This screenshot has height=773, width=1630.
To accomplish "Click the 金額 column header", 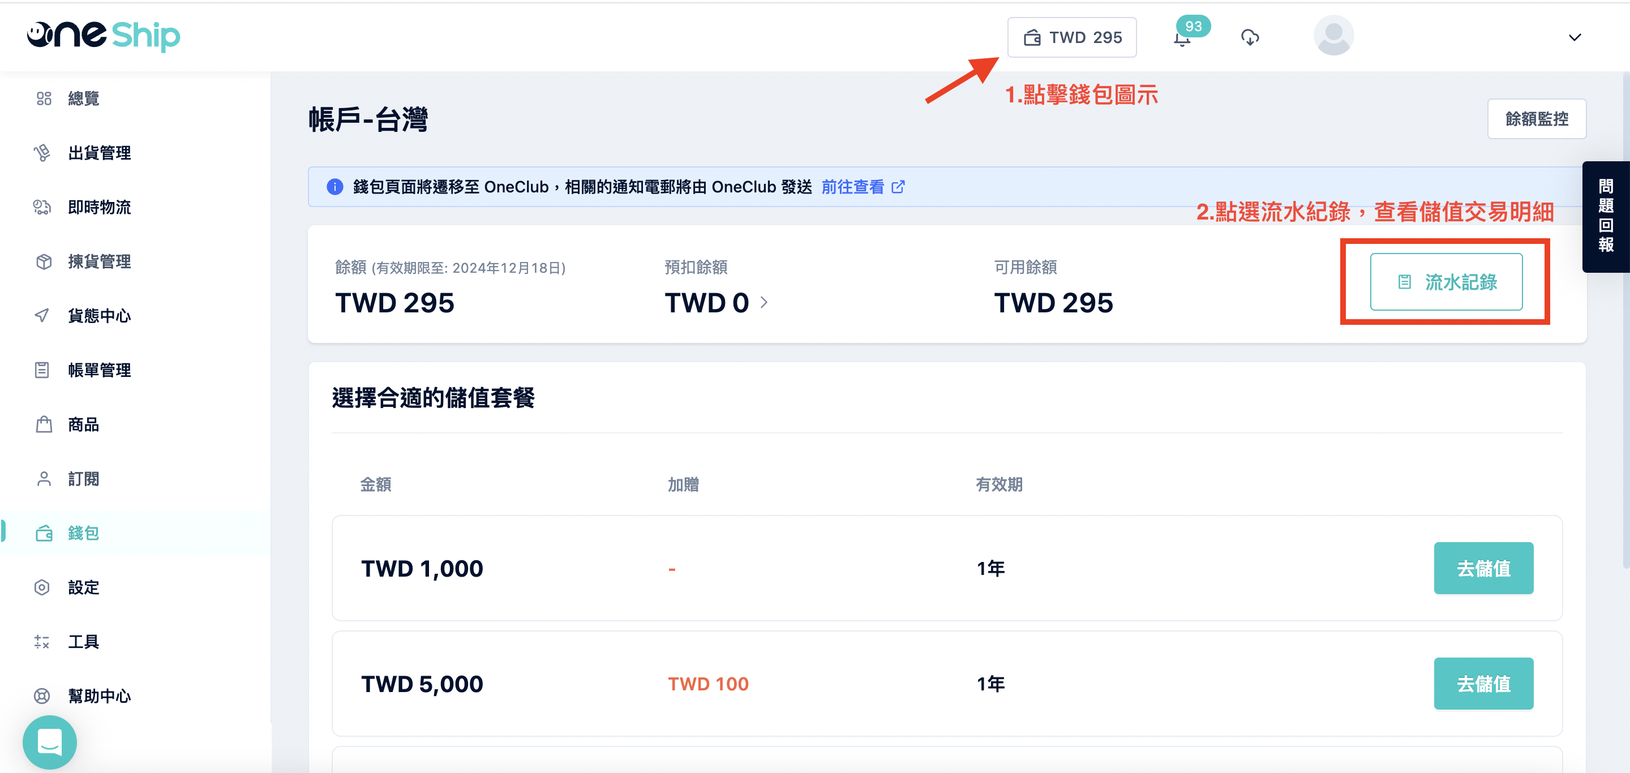I will click(375, 484).
